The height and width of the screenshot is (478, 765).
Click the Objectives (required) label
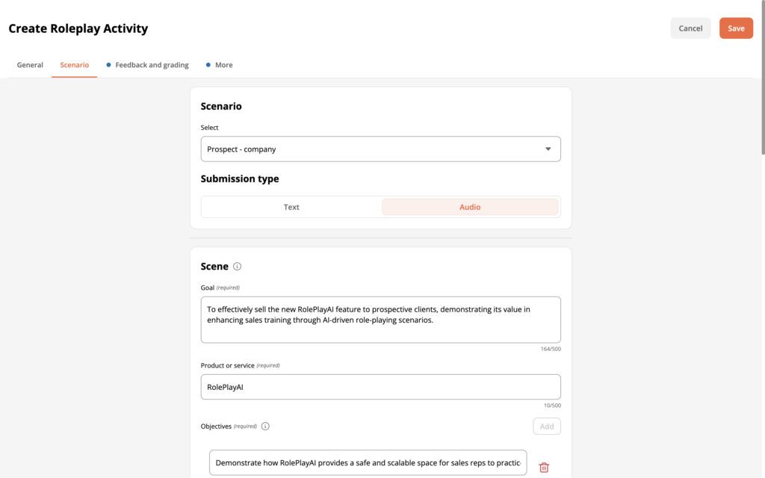click(229, 426)
